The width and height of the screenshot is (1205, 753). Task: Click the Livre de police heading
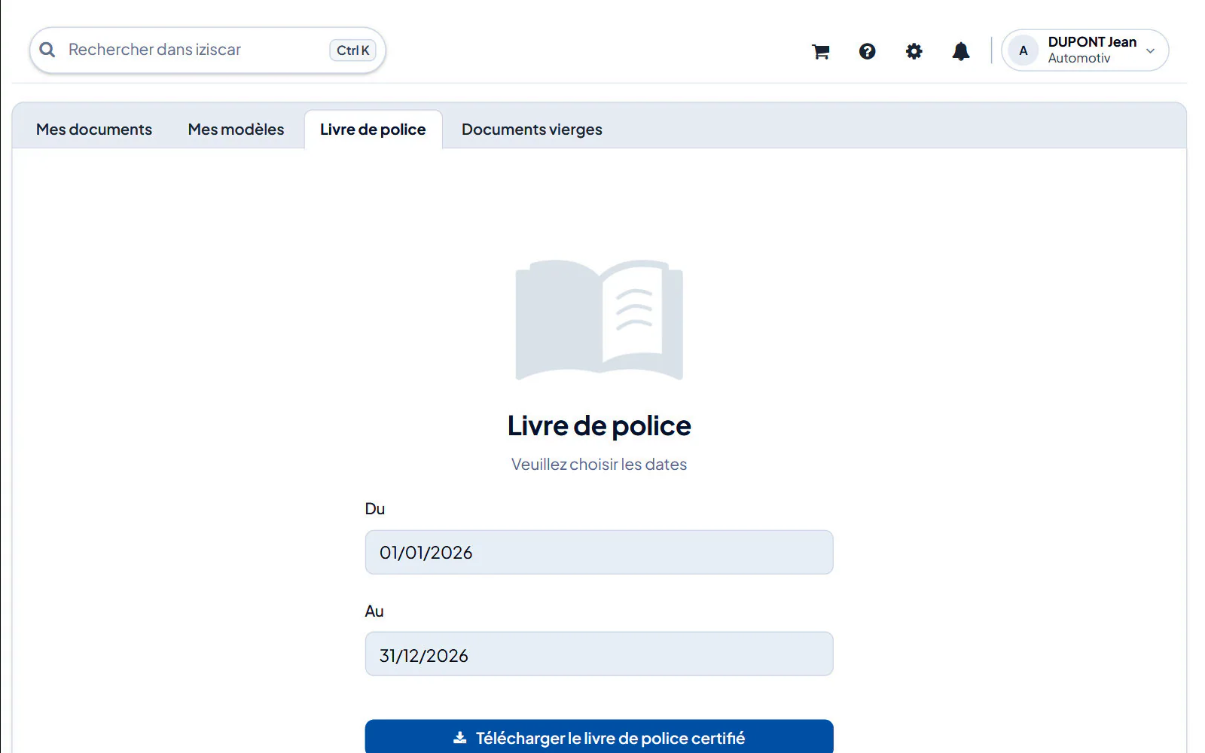click(x=599, y=426)
